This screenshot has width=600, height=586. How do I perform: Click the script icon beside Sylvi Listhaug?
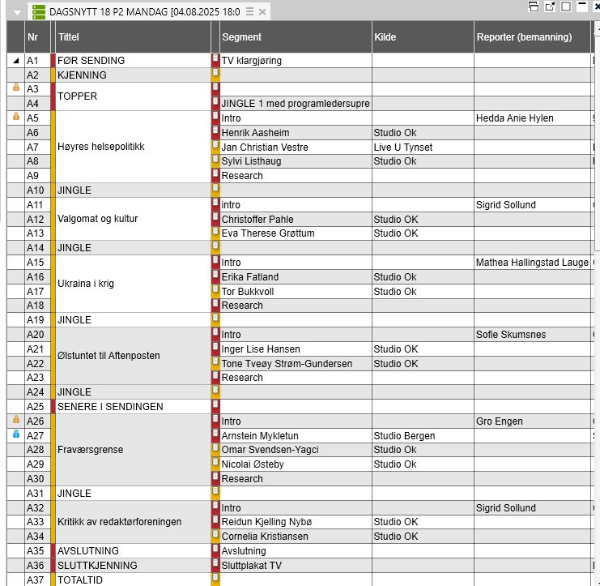click(215, 160)
